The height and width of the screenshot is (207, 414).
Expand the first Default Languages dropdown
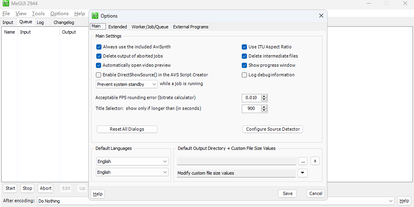pyautogui.click(x=132, y=161)
